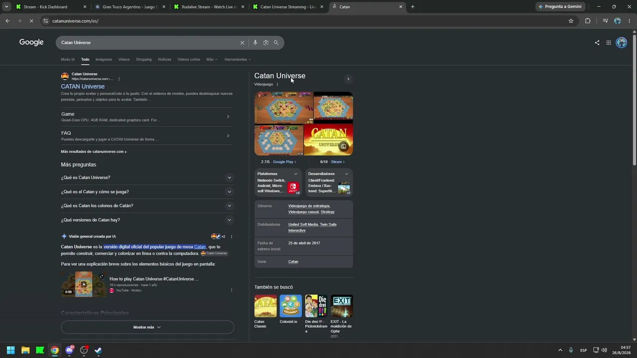
Task: Open the Más search filter dropdown
Action: pyautogui.click(x=212, y=60)
